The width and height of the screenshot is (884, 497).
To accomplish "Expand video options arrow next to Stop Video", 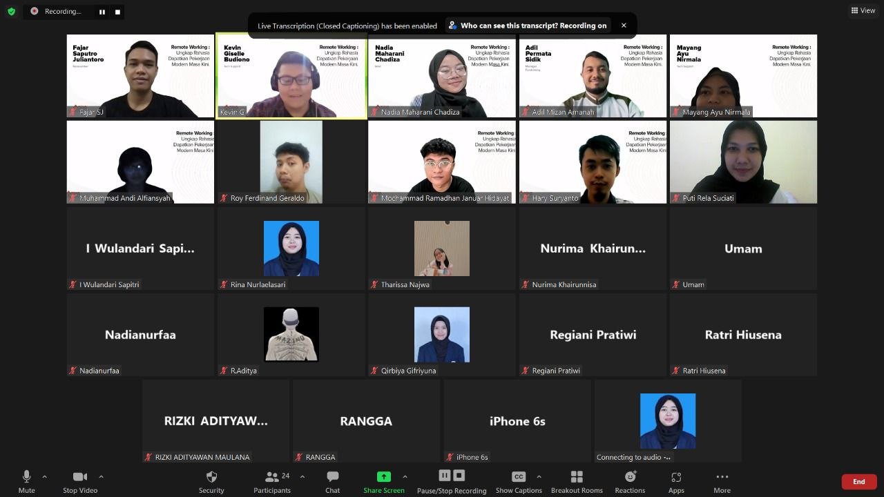I will 101,476.
